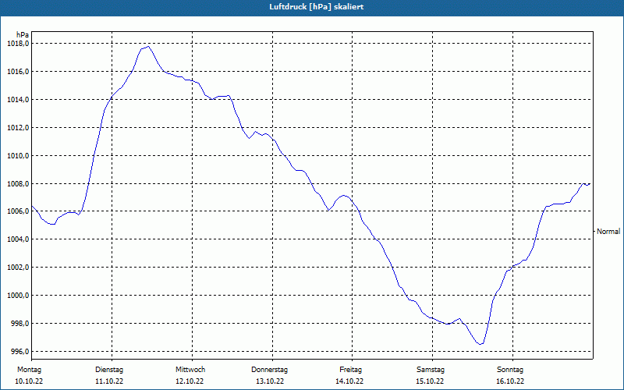This screenshot has height=390, width=624.
Task: Click the date 10.10.22
Action: click(x=29, y=381)
